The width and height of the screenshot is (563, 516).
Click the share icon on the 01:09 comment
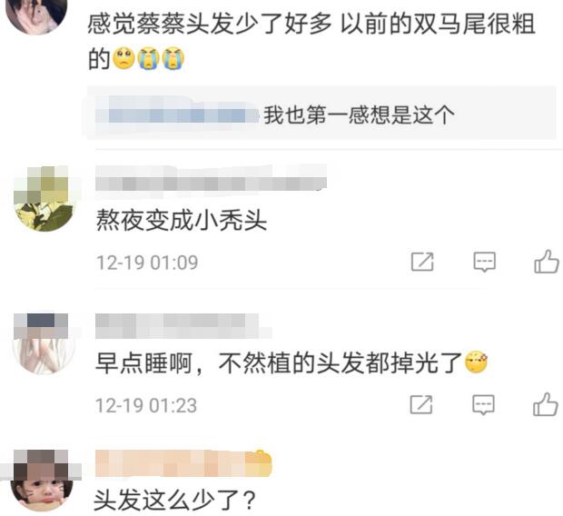[x=422, y=262]
